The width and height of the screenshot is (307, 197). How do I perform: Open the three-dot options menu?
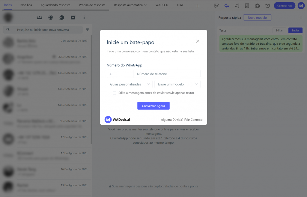[84, 17]
